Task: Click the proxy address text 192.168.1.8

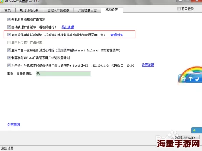Action: (100, 65)
